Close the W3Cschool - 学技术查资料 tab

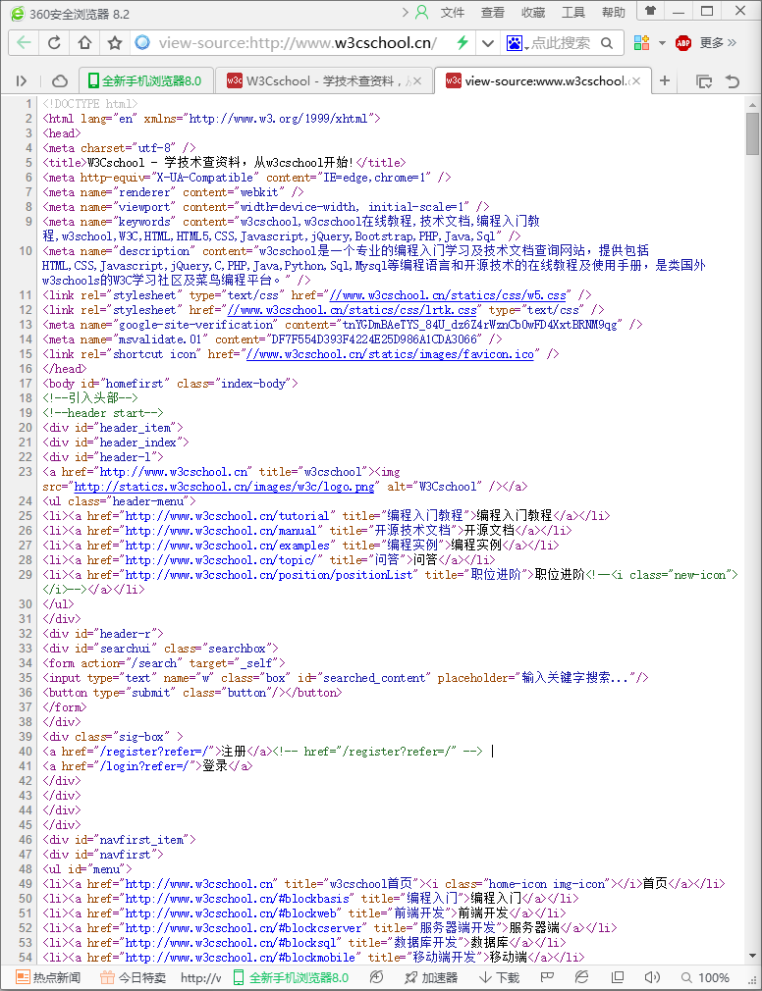417,80
